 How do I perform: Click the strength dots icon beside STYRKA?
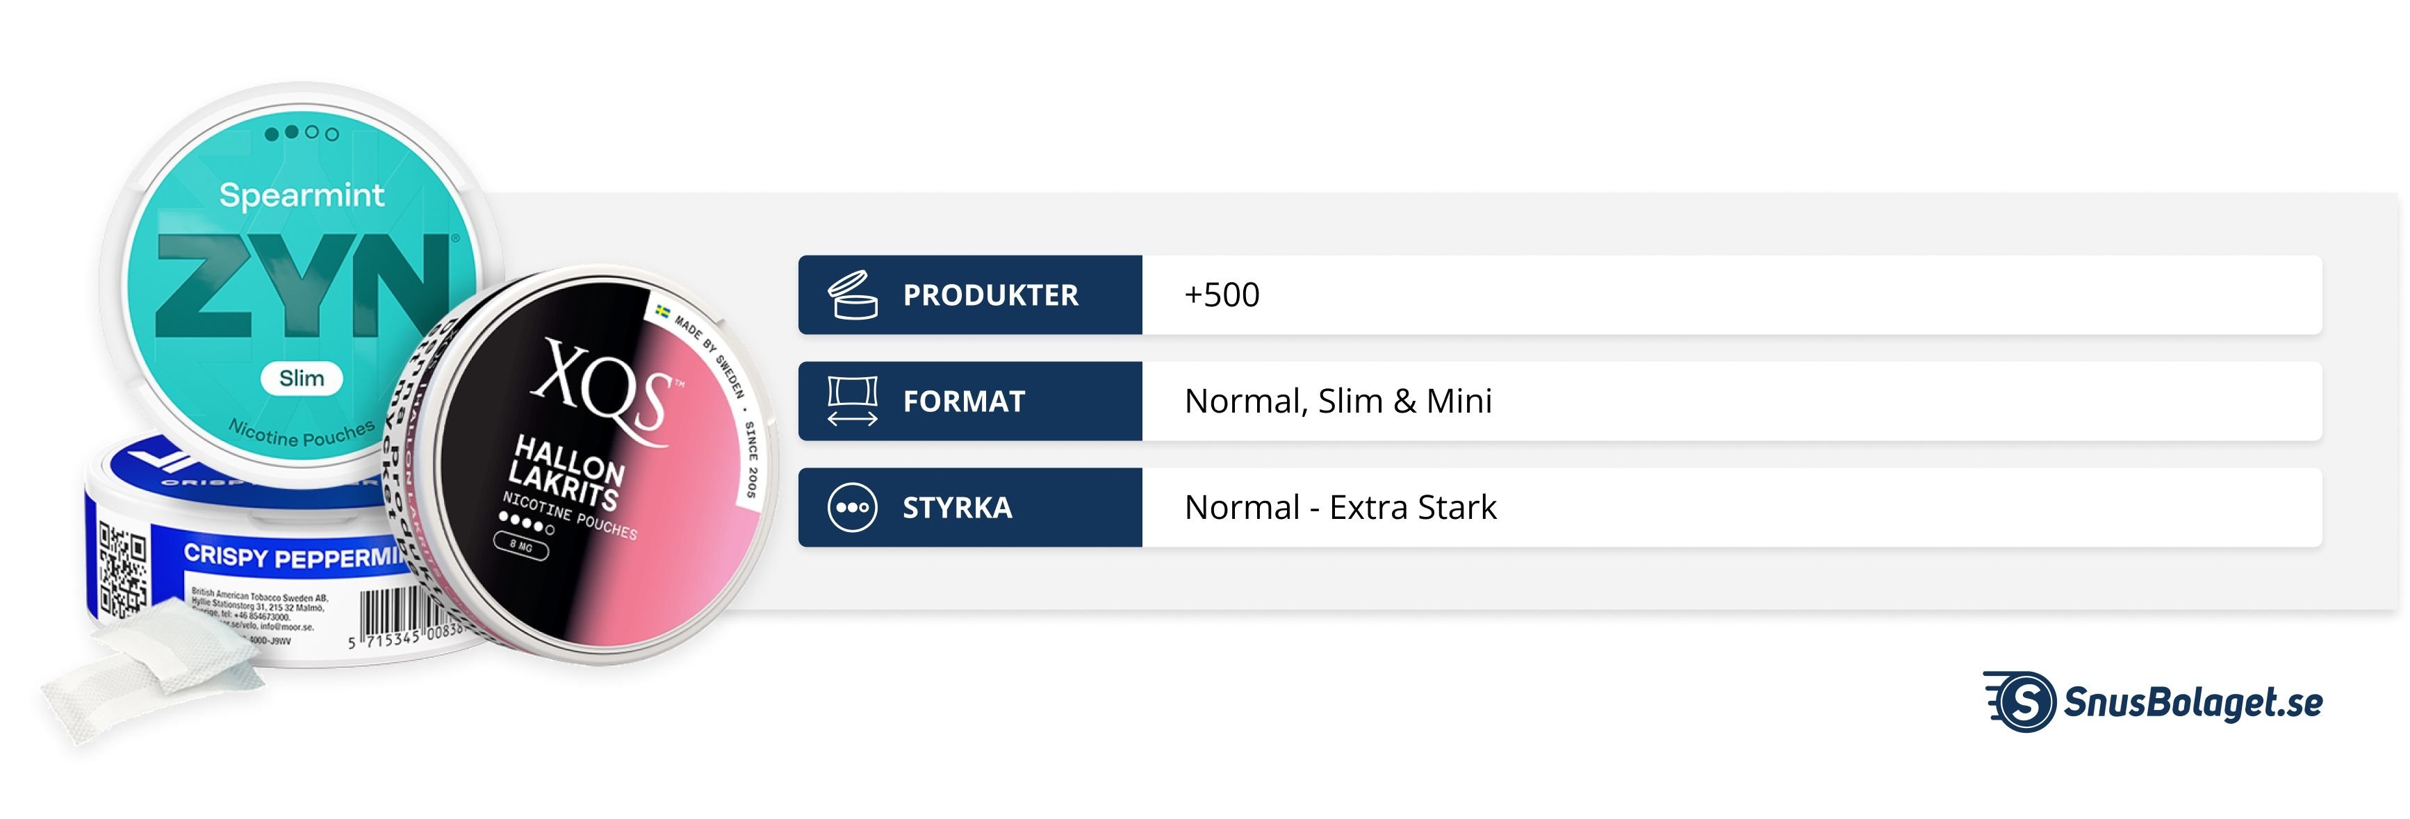tap(851, 508)
